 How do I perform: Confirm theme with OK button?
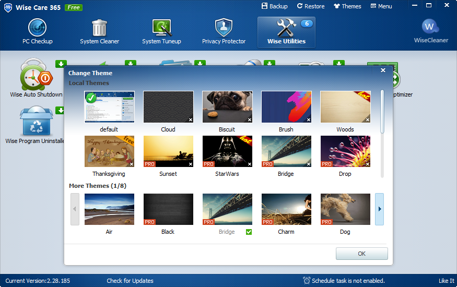[x=362, y=254]
